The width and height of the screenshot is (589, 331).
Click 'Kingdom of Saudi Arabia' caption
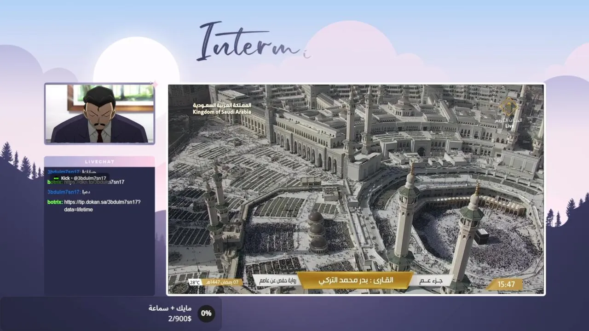[222, 112]
